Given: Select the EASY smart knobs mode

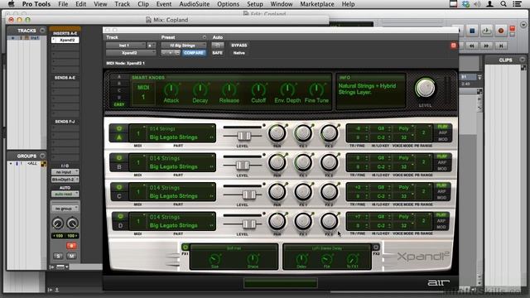Looking at the screenshot, I should coord(119,104).
